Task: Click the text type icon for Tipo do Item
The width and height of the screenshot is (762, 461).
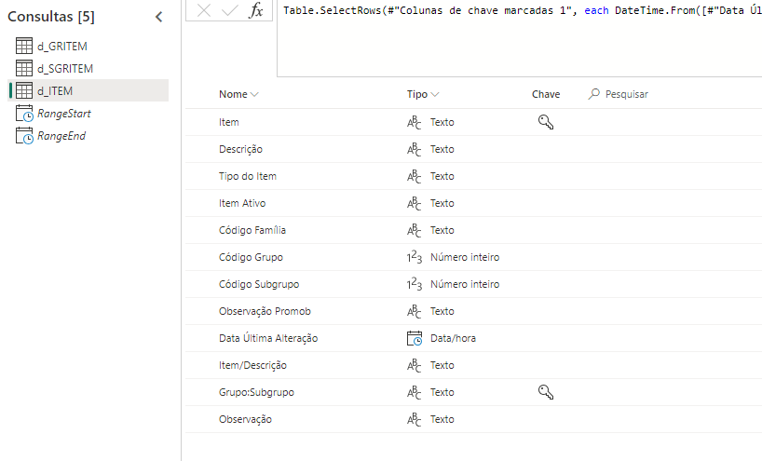Action: pos(414,176)
